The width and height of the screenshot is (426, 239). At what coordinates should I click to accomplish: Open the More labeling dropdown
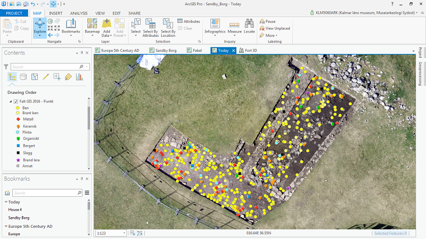[x=268, y=35]
